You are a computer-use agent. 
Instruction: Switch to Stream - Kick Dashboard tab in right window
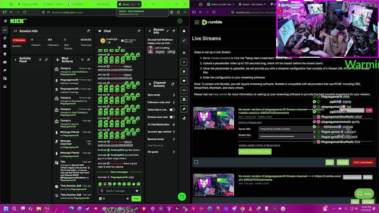click(253, 4)
